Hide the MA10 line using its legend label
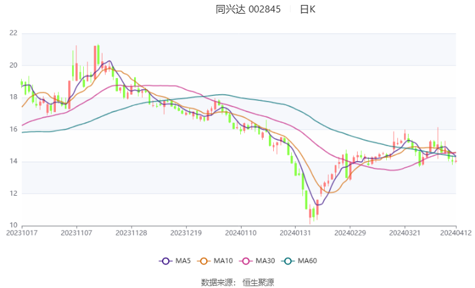The width and height of the screenshot is (475, 288). 223,261
